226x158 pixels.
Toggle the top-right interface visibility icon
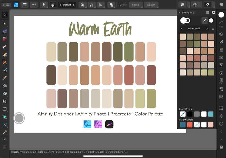(x=221, y=5)
